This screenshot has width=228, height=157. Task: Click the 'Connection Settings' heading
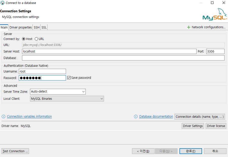coord(15,11)
